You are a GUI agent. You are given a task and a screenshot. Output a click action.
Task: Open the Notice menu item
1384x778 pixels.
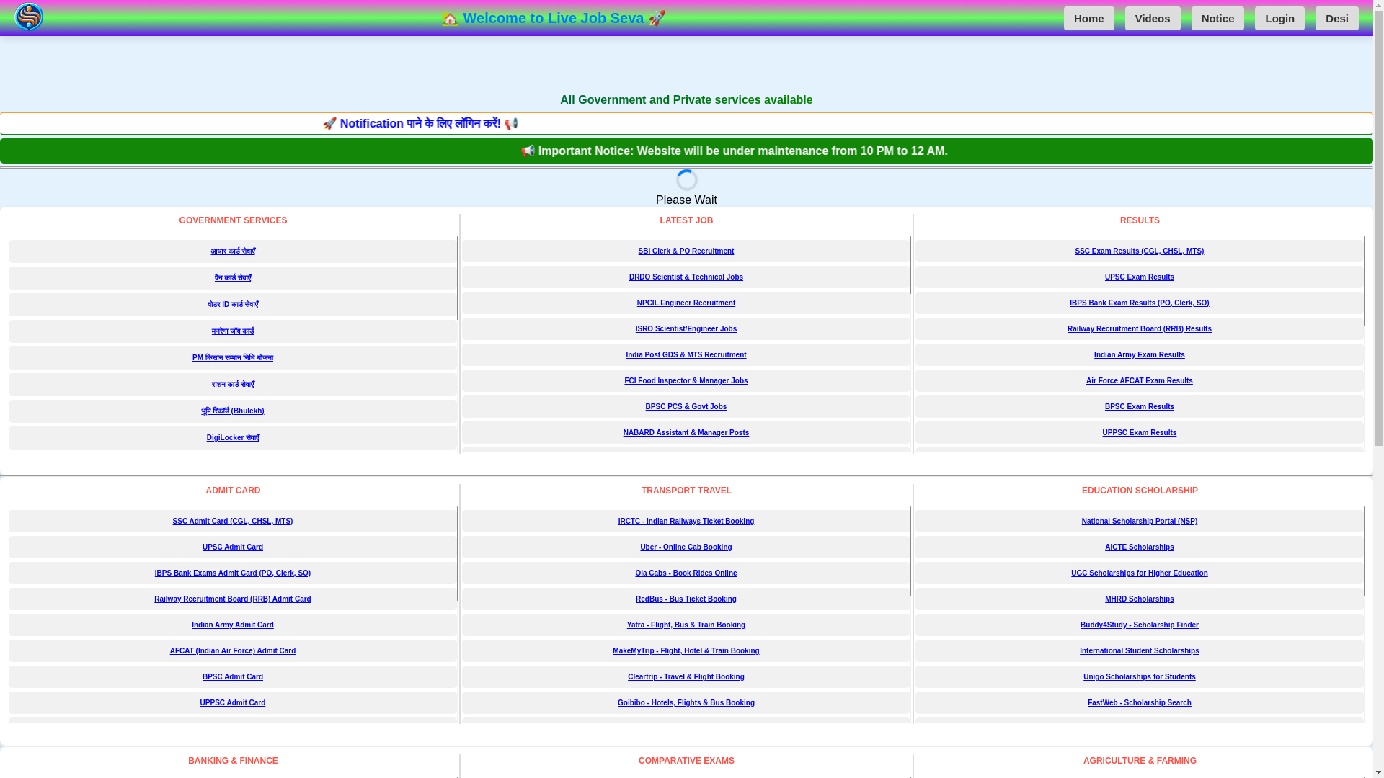pos(1217,19)
